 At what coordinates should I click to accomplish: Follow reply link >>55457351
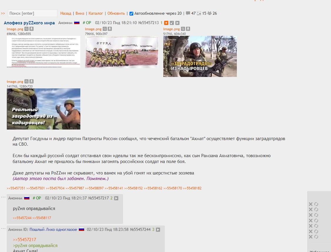coord(16,188)
